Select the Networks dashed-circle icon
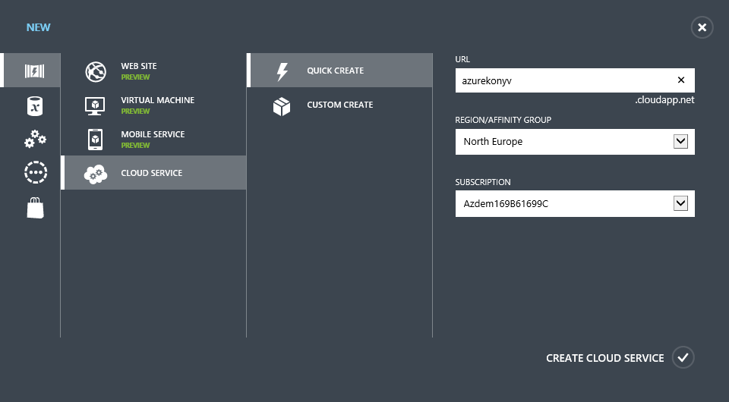This screenshot has width=729, height=402. coord(36,172)
